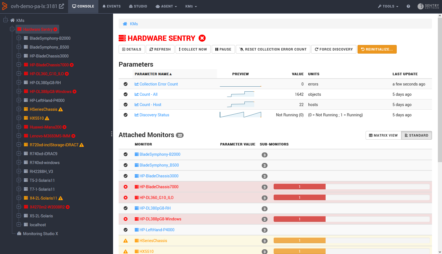Open the Agent dropdown menu
The height and width of the screenshot is (254, 442).
166,6
